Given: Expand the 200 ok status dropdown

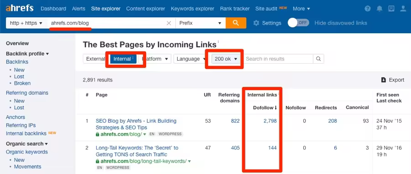Looking at the screenshot, I should click(226, 59).
